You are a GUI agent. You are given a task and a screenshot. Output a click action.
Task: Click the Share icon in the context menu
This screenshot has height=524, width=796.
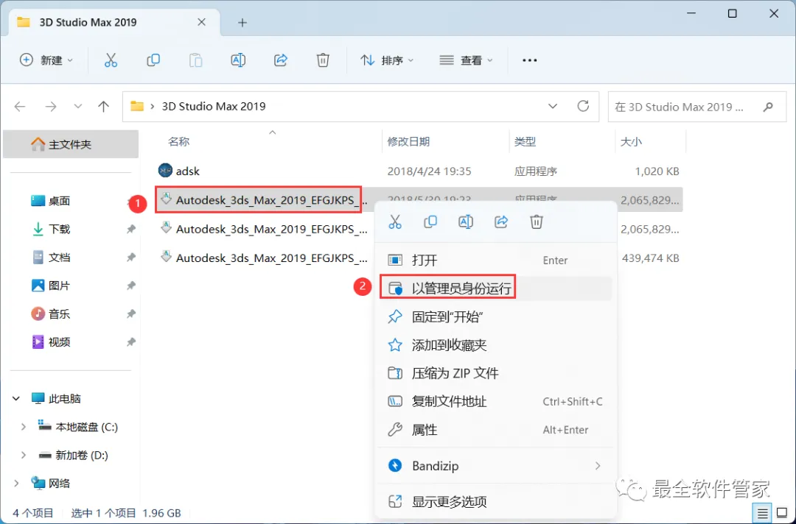(x=501, y=222)
